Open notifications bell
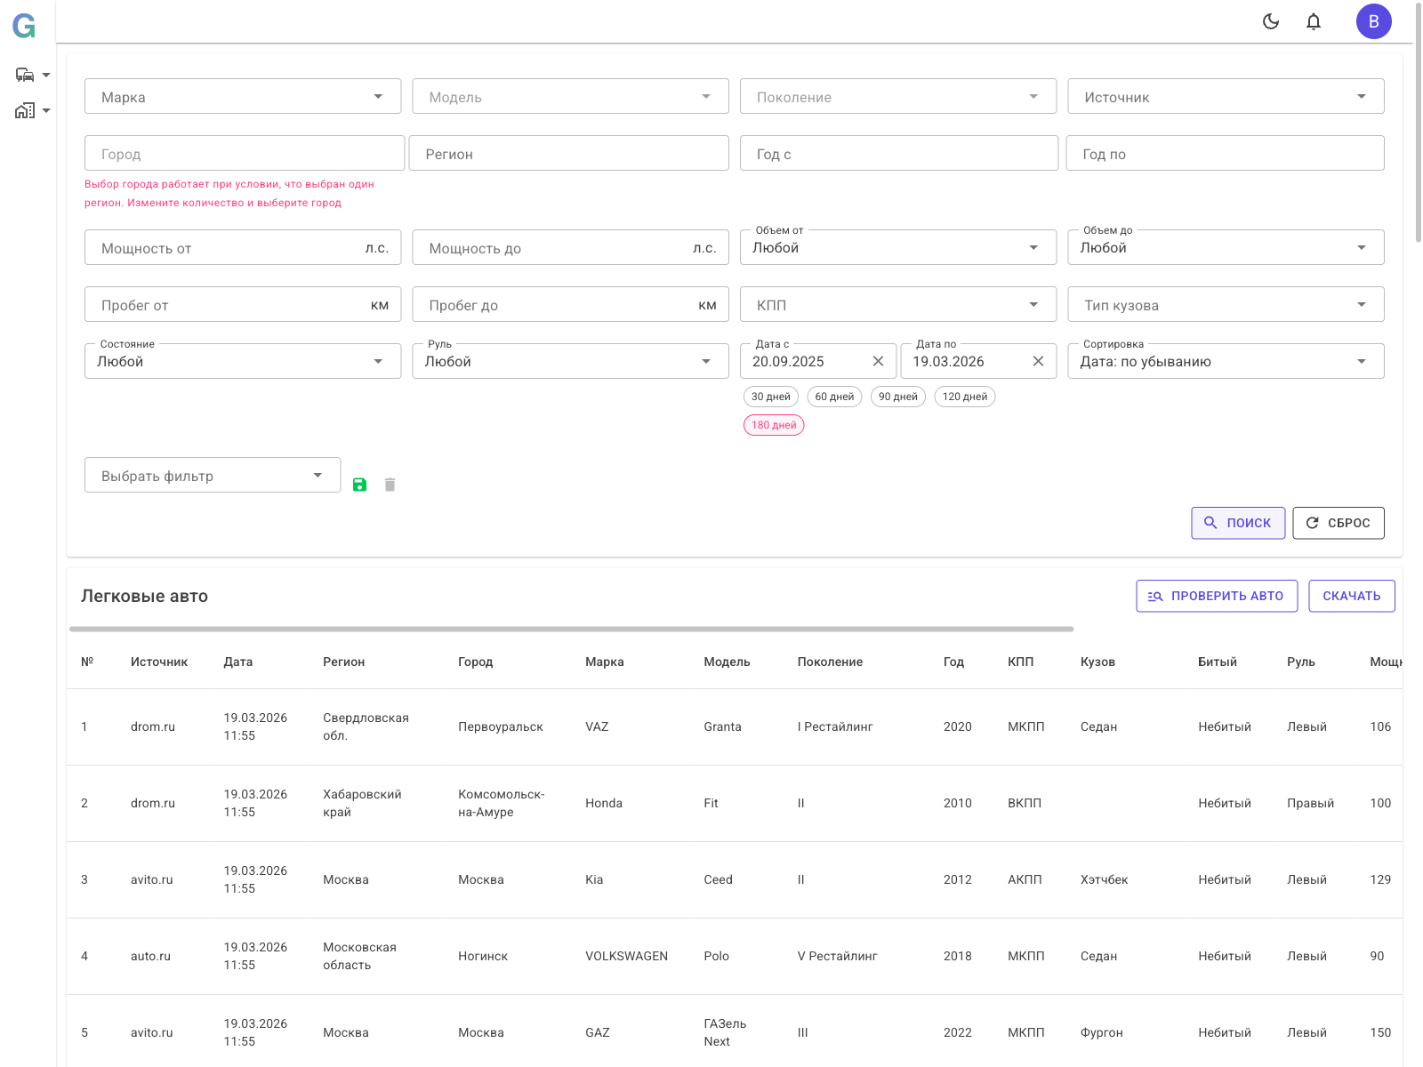Screen dimensions: 1423x1067 click(x=1314, y=21)
